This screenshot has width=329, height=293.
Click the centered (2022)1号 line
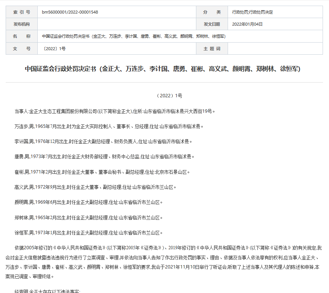(x=169, y=96)
